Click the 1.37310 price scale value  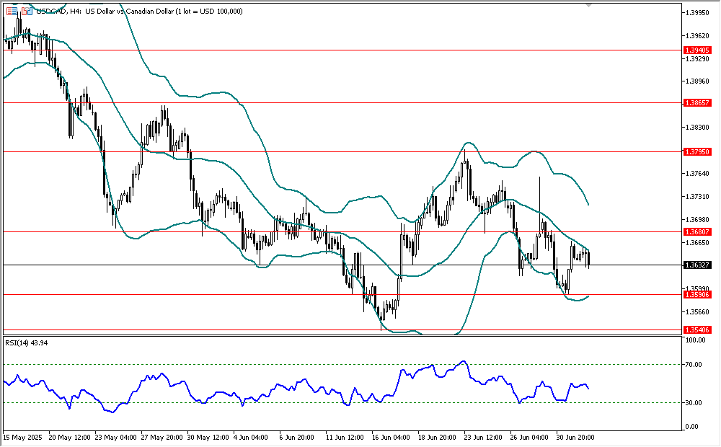[697, 196]
